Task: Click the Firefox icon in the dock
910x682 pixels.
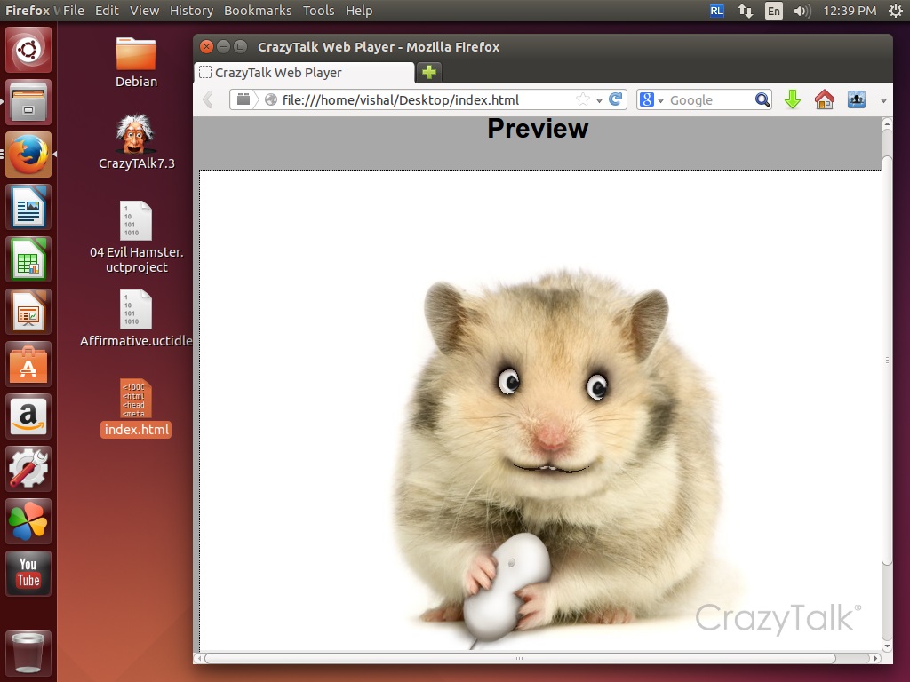Action: point(28,155)
